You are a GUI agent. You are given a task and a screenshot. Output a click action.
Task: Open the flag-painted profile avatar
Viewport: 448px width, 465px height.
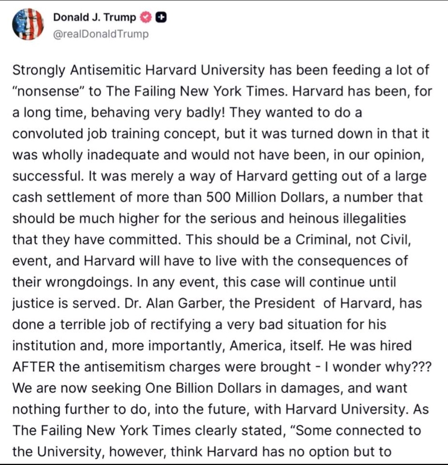pos(28,25)
